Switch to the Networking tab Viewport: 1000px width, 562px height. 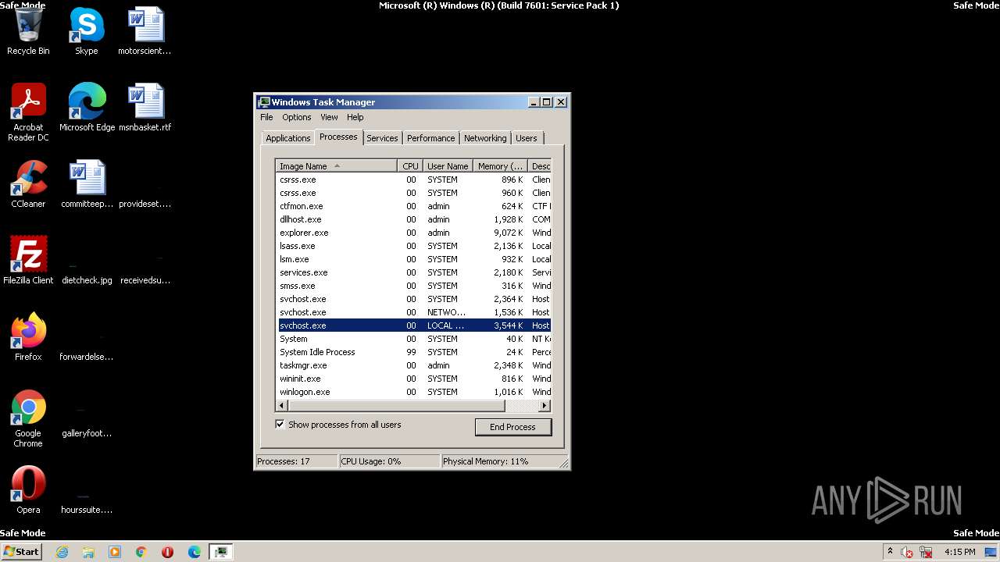pos(485,138)
